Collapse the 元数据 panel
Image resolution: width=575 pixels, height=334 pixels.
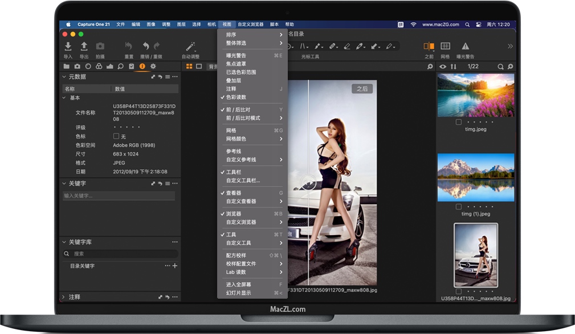click(63, 76)
